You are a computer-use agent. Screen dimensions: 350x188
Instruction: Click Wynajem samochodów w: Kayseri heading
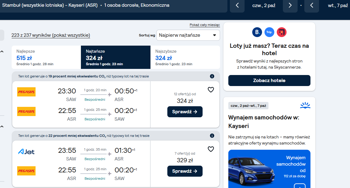pos(264,122)
